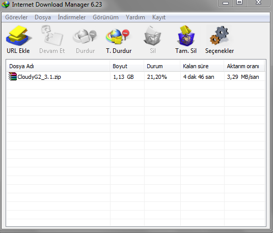Click the IDM application icon in title bar
This screenshot has height=233, width=273.
click(6, 5)
